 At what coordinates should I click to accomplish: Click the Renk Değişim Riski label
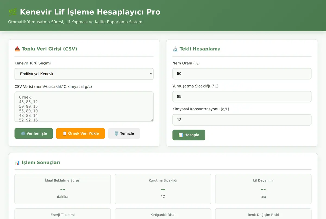pyautogui.click(x=263, y=215)
